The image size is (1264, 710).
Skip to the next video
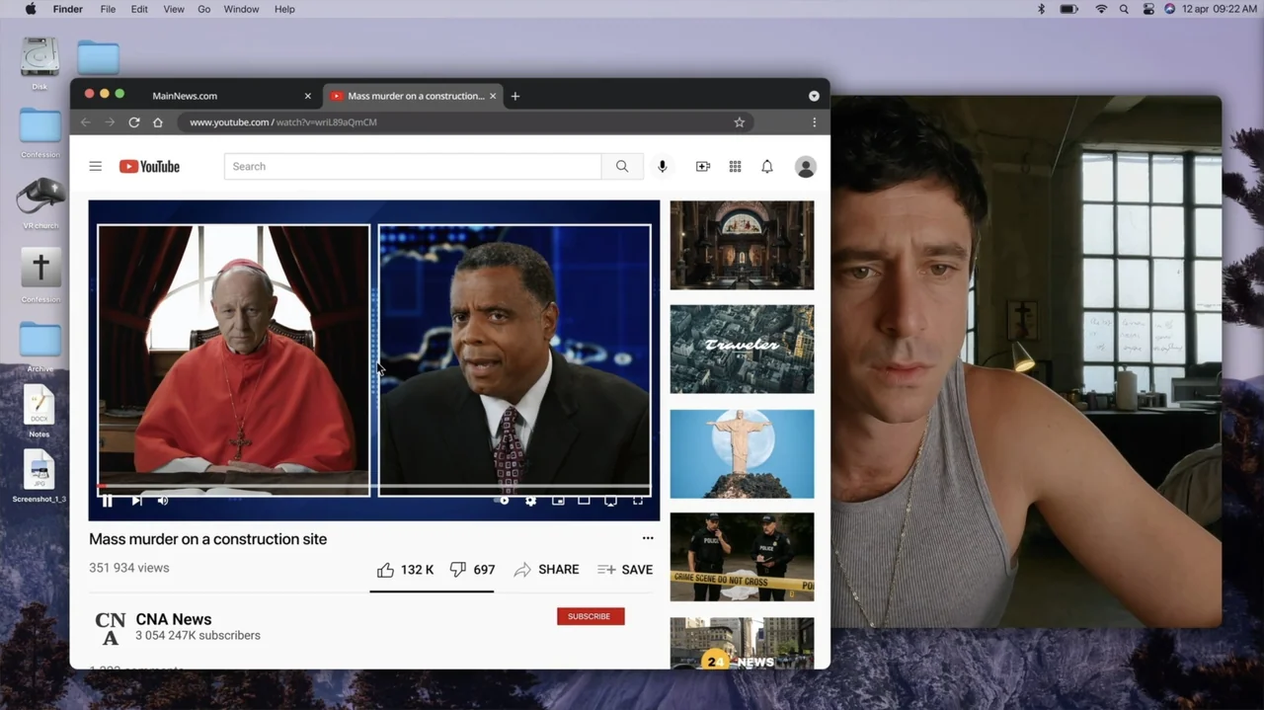click(136, 501)
